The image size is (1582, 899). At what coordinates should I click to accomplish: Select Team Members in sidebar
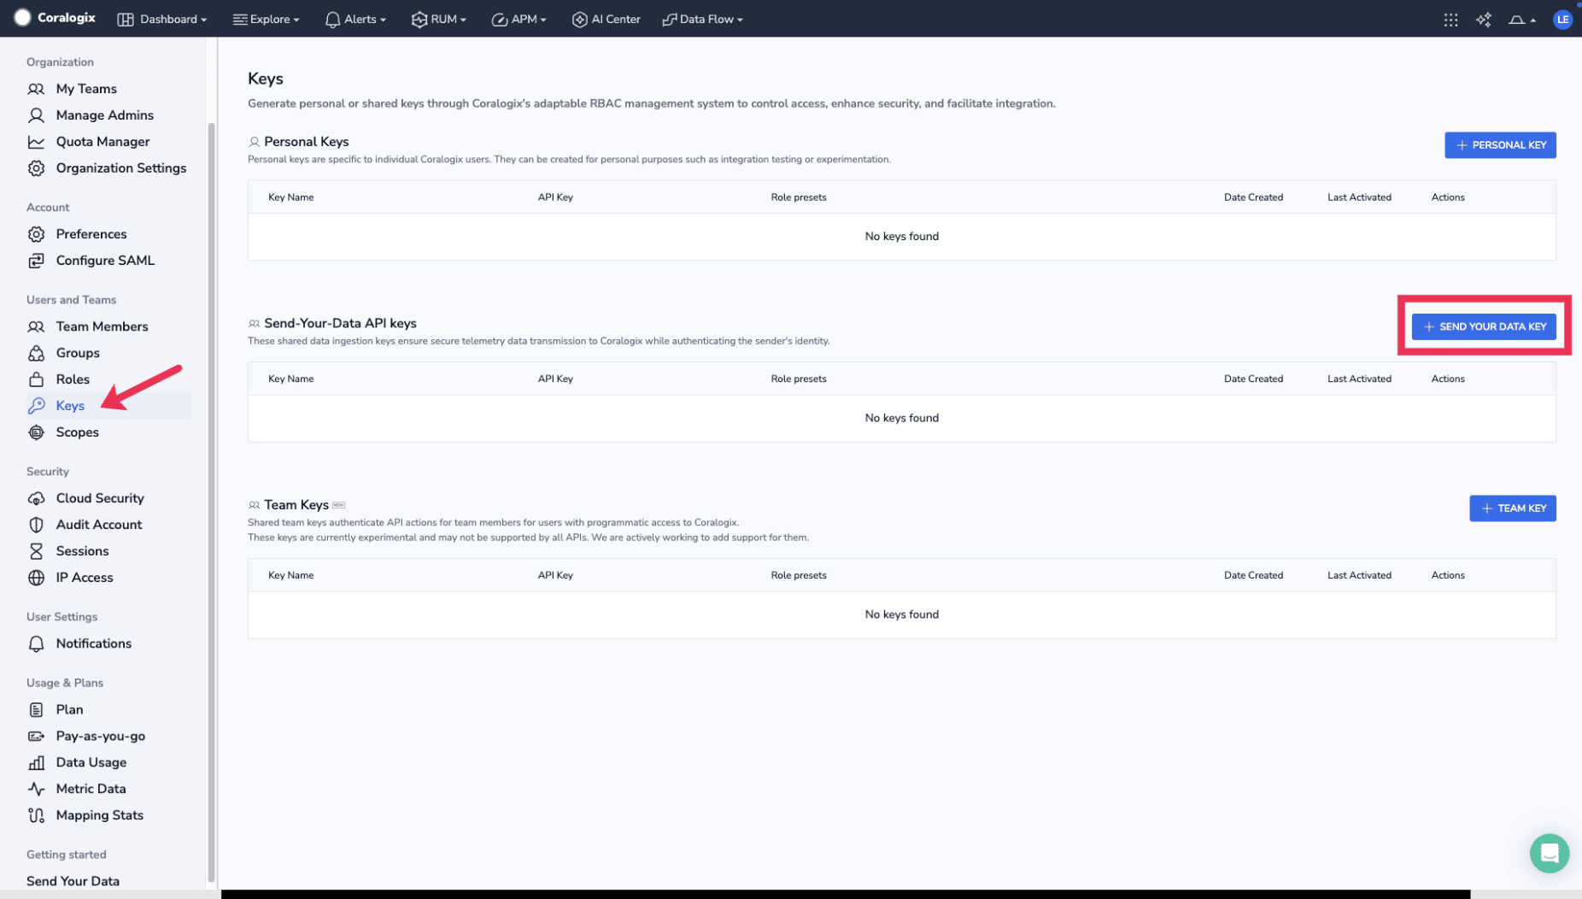click(x=102, y=326)
